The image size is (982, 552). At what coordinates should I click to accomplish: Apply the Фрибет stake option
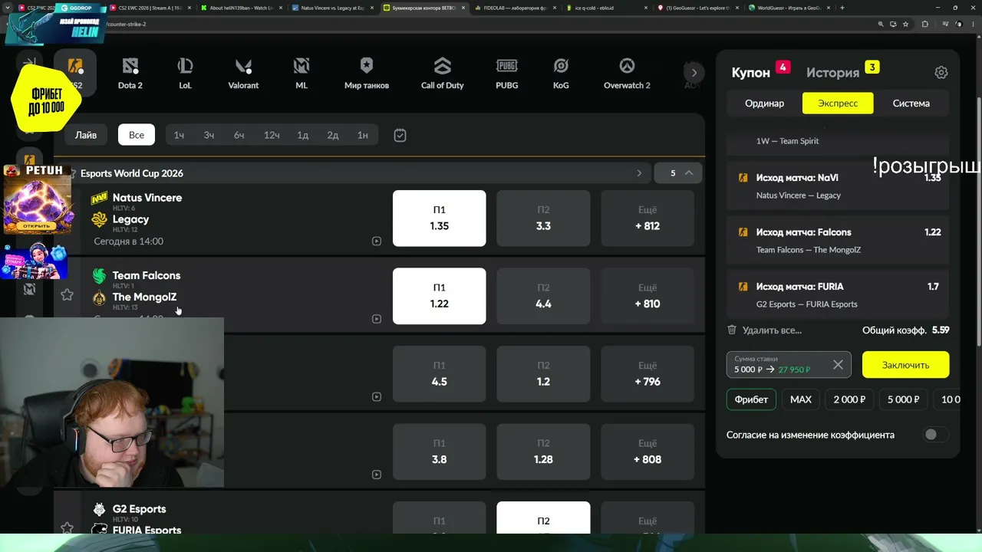click(x=751, y=399)
